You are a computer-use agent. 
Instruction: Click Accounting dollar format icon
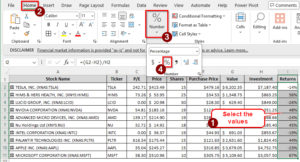153,62
